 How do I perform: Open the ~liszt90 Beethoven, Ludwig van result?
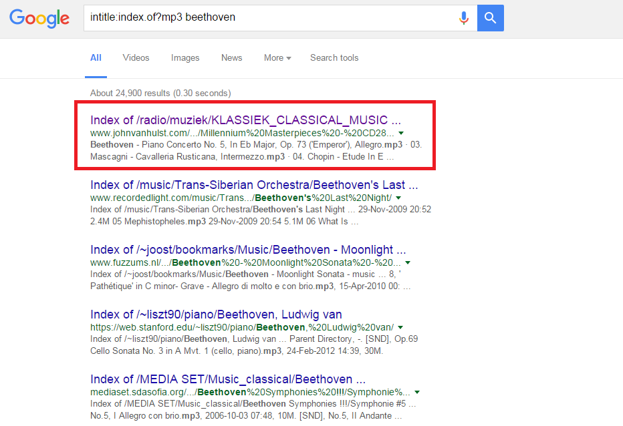216,314
